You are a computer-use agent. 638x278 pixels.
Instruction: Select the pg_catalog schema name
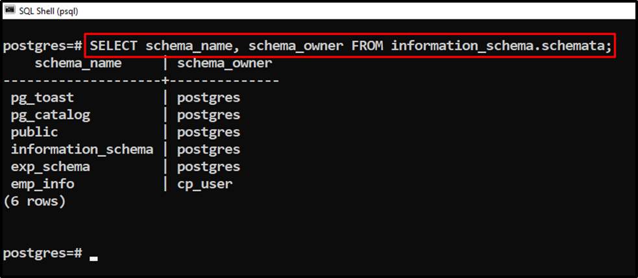click(x=50, y=115)
